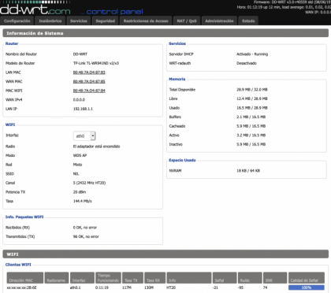
Task: Click the Interfaz column header in clients table
Action: 82,278
